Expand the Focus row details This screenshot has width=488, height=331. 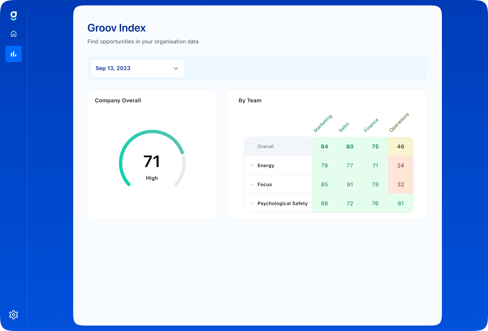tap(265, 184)
